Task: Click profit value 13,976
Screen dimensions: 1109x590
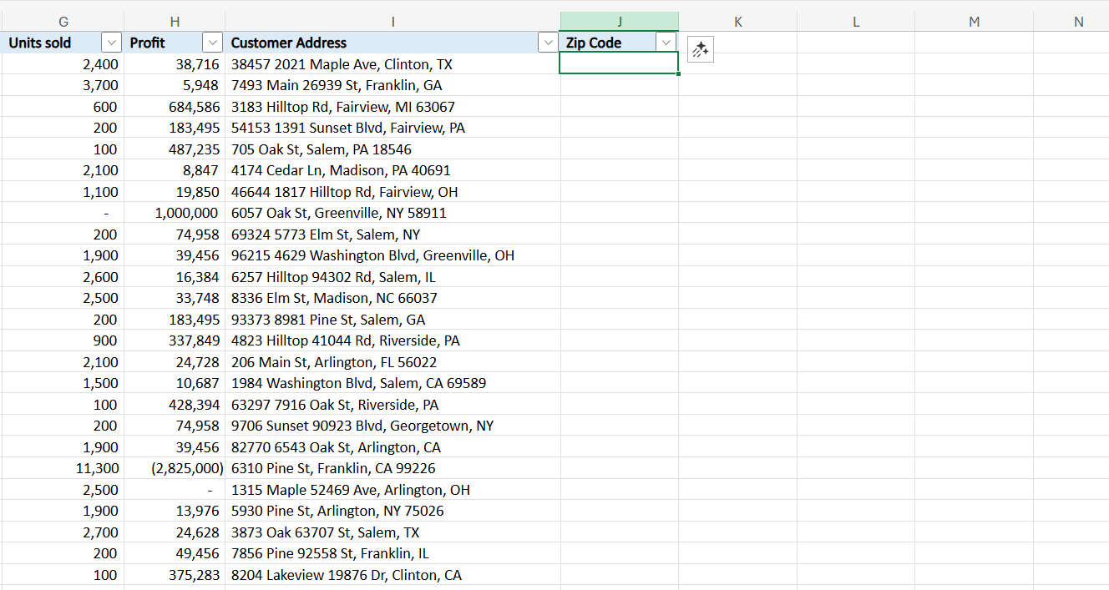Action: (175, 511)
